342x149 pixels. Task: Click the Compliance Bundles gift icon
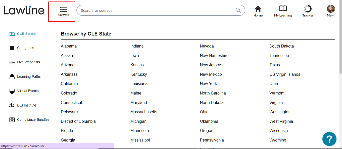12,120
